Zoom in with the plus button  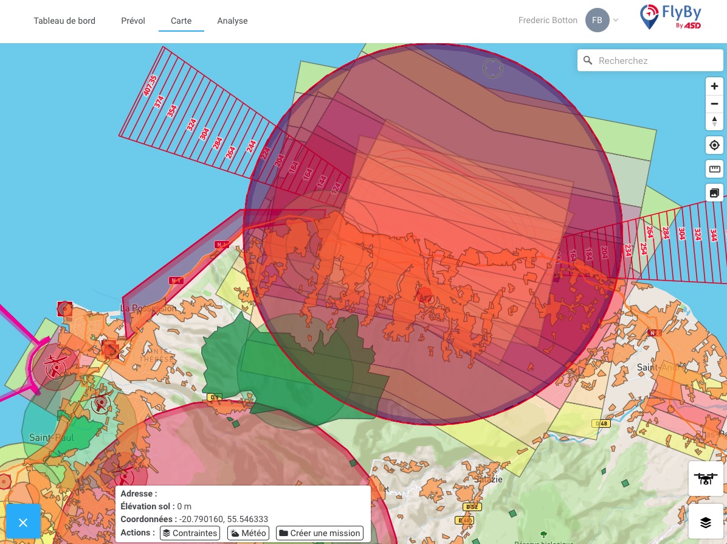pyautogui.click(x=714, y=86)
